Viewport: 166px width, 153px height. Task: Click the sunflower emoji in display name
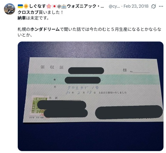point(26,6)
